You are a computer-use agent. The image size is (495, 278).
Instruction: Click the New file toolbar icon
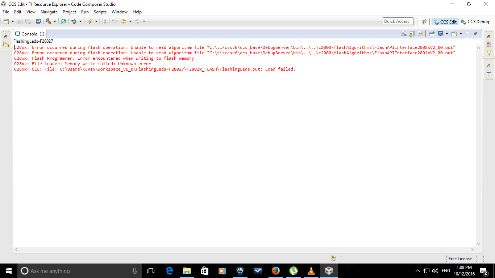pyautogui.click(x=6, y=21)
